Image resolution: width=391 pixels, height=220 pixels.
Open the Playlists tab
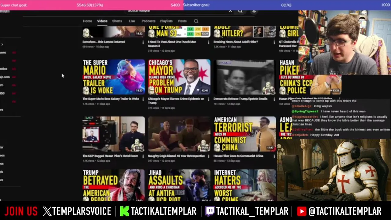[166, 21]
